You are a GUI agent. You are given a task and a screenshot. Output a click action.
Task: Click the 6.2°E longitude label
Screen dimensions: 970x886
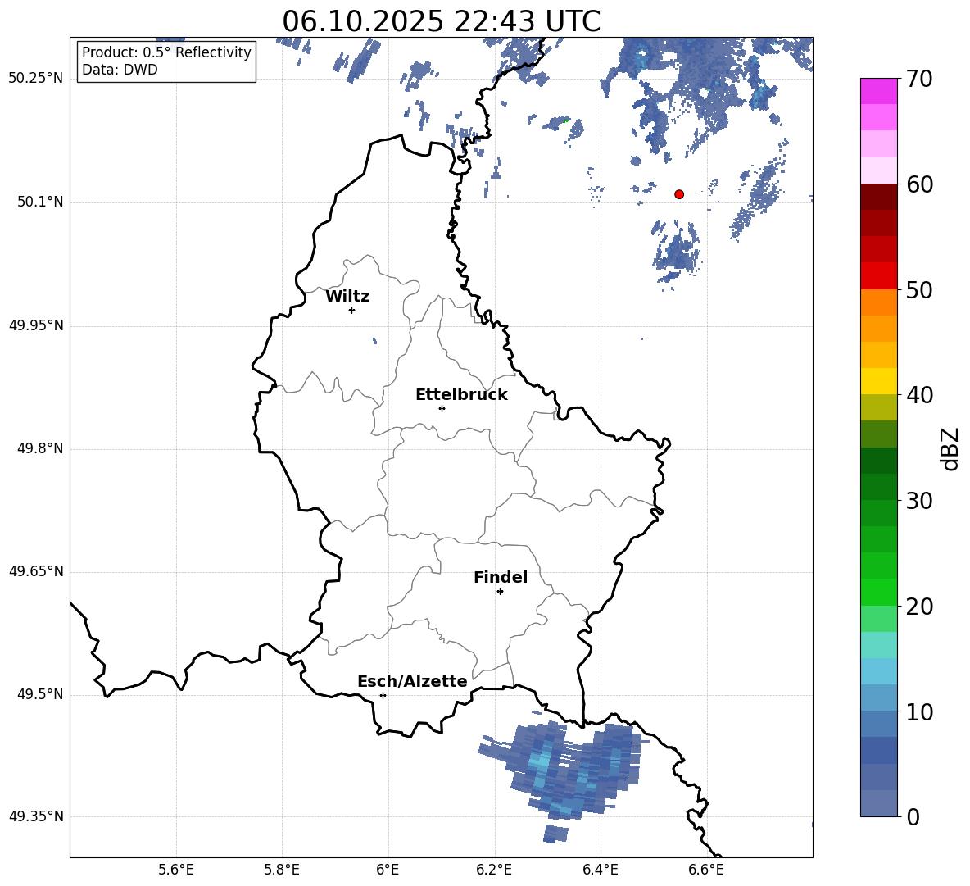494,870
